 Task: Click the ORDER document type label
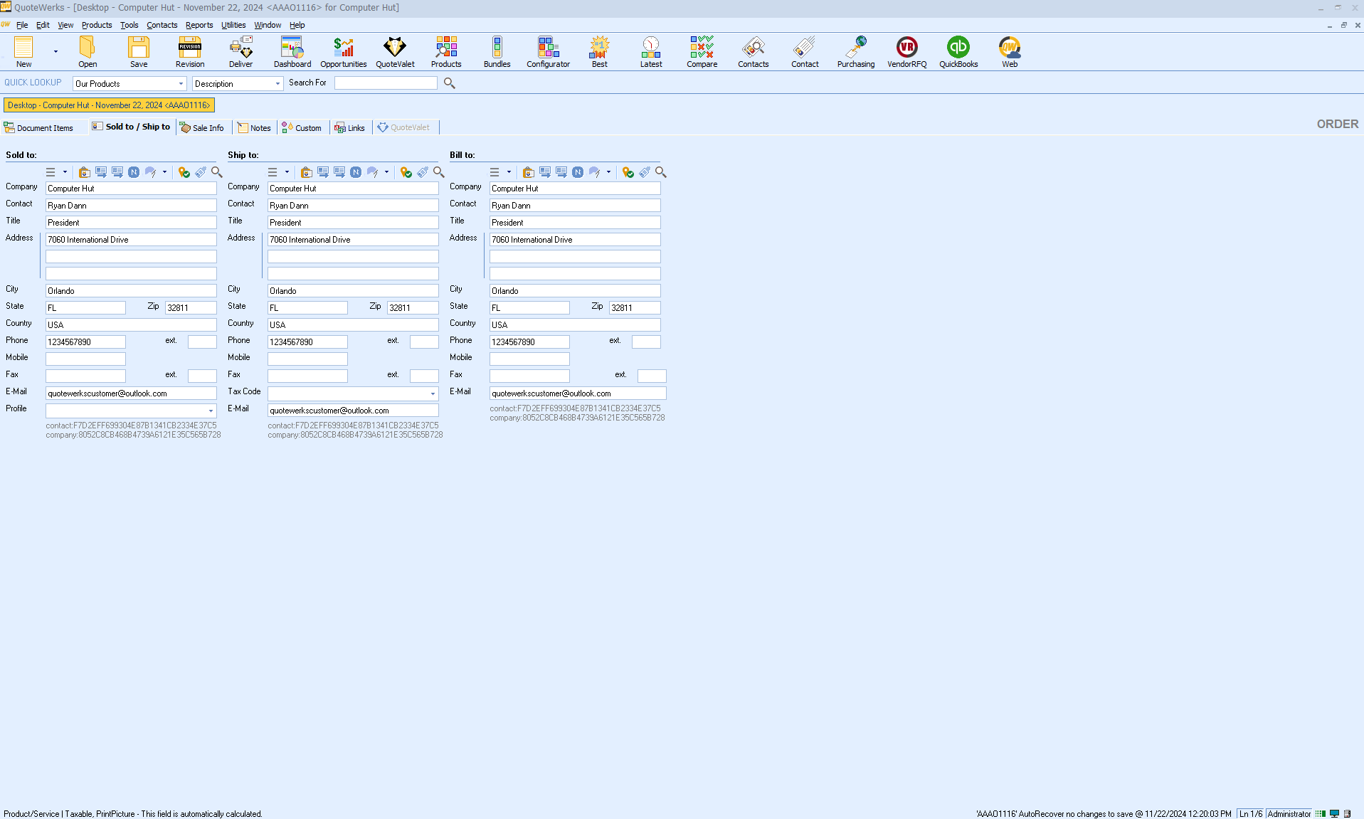point(1337,125)
